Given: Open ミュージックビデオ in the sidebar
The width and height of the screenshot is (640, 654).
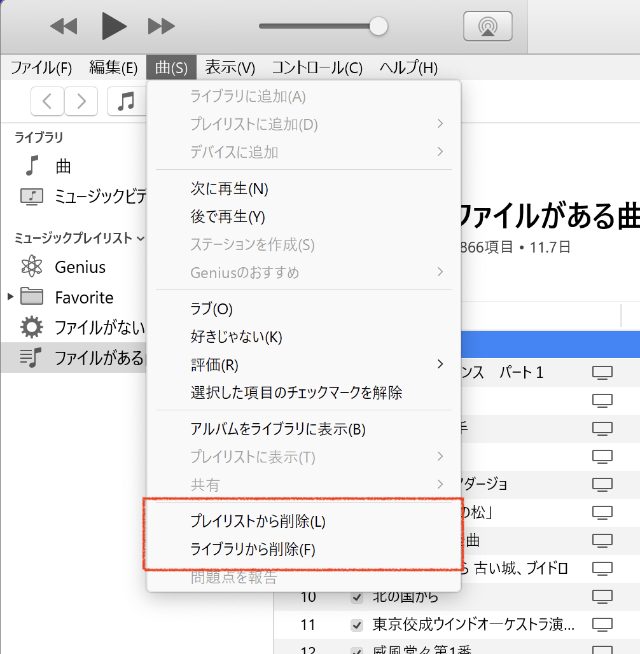Looking at the screenshot, I should coord(101,196).
